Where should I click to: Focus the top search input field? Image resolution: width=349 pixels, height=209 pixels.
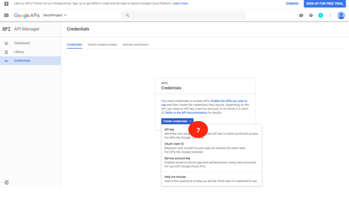(183, 16)
